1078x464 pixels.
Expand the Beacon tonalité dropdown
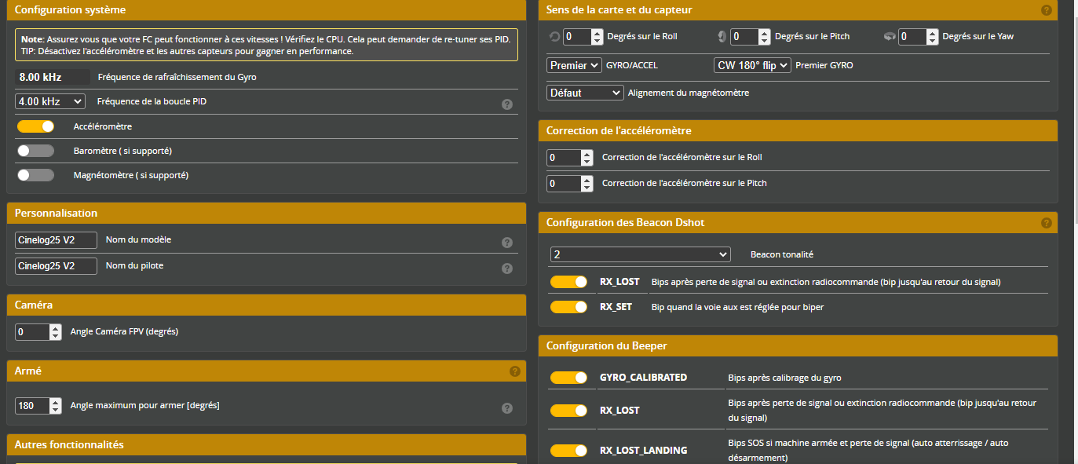(639, 254)
